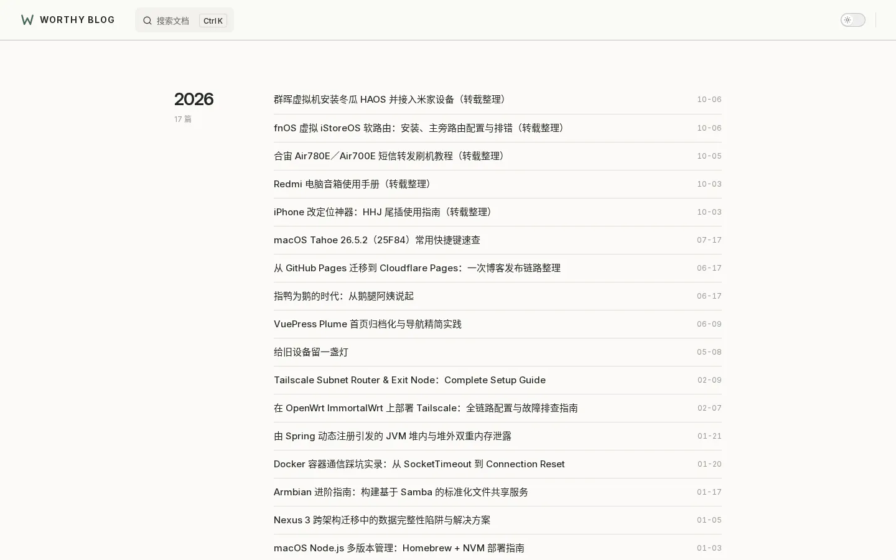Click date 02-07 on the OpenWrt ImmortalWrt row
Screen dimensions: 896x560
(x=709, y=408)
